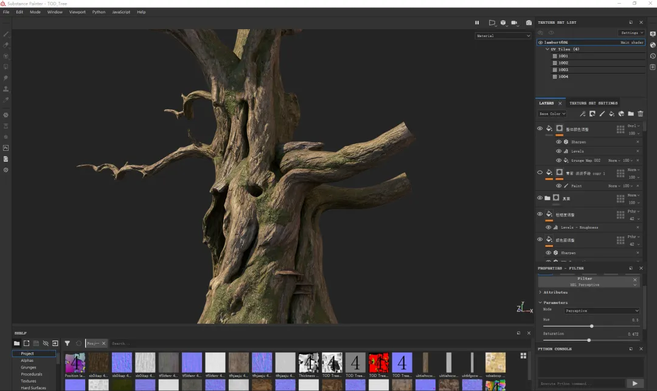Viewport: 657px width, 391px height.
Task: Select the Paint brush tool
Action: (x=6, y=34)
